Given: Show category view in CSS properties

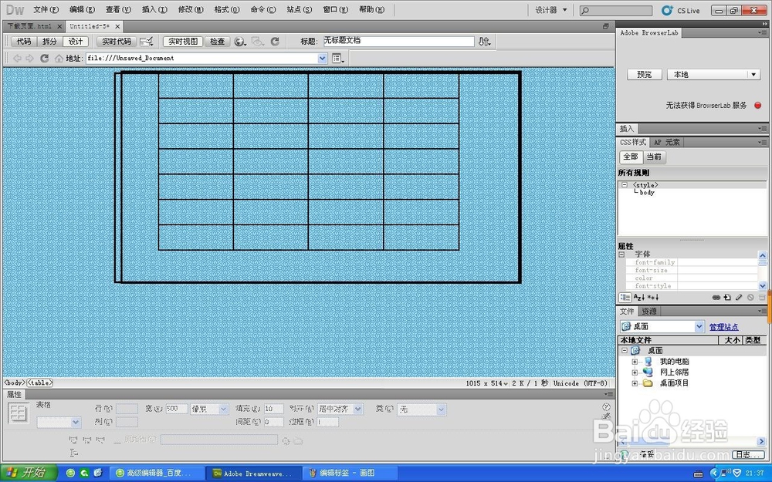Looking at the screenshot, I should (x=625, y=297).
